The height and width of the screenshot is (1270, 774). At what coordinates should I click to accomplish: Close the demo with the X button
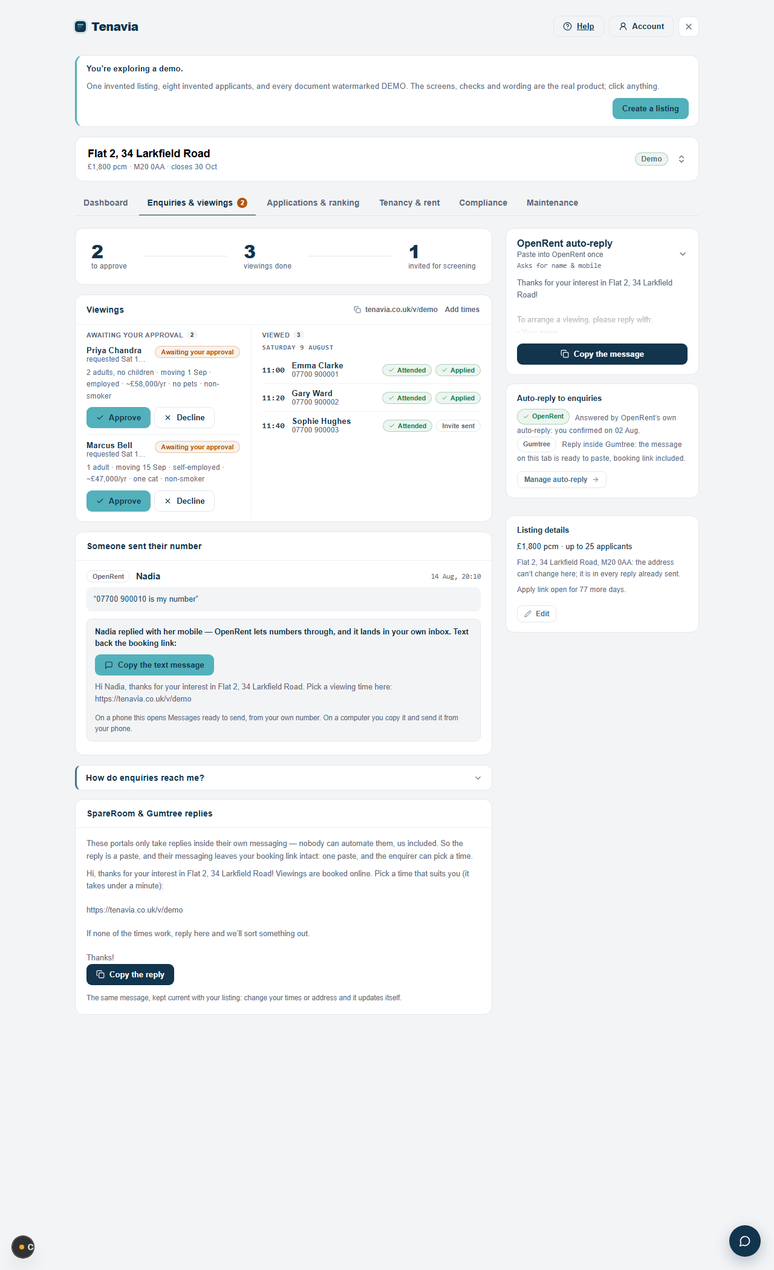click(689, 27)
